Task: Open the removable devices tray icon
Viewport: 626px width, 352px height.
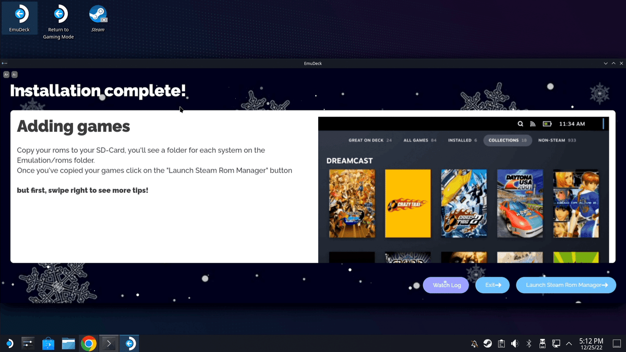Action: tap(542, 344)
